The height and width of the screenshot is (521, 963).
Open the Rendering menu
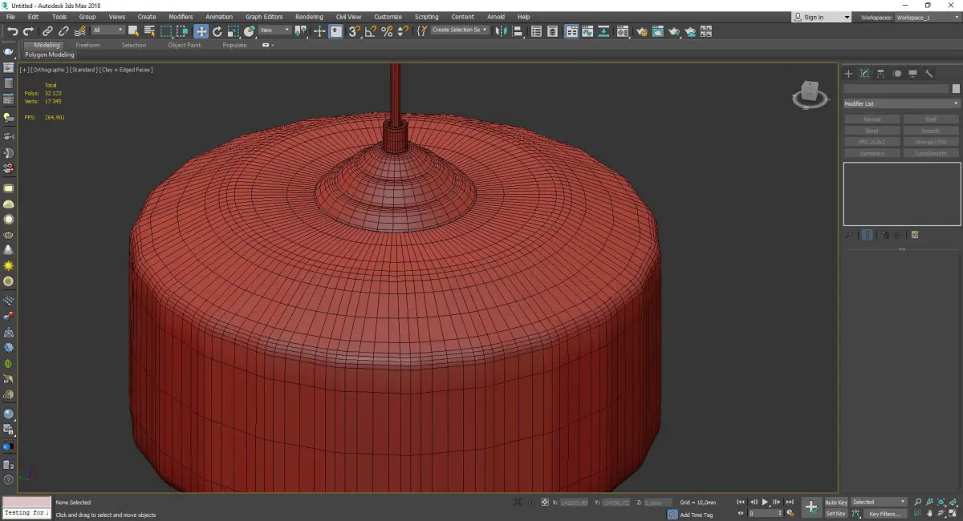point(309,17)
